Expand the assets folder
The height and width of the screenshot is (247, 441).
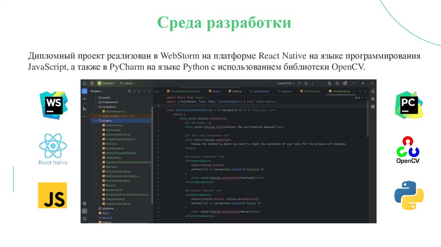(96, 98)
